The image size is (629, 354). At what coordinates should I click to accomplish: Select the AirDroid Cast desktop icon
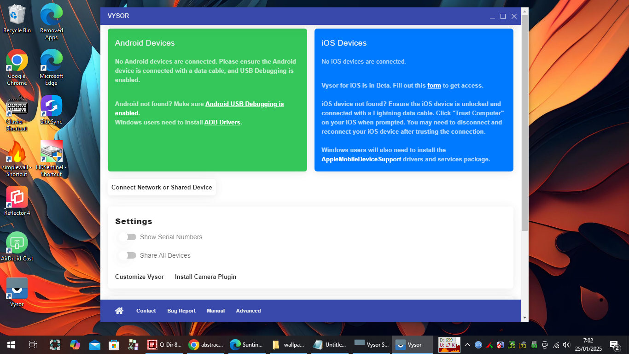17,247
